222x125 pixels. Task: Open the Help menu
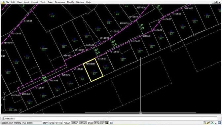click(x=88, y=2)
